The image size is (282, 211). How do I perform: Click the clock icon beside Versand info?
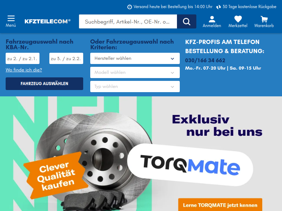click(x=129, y=7)
